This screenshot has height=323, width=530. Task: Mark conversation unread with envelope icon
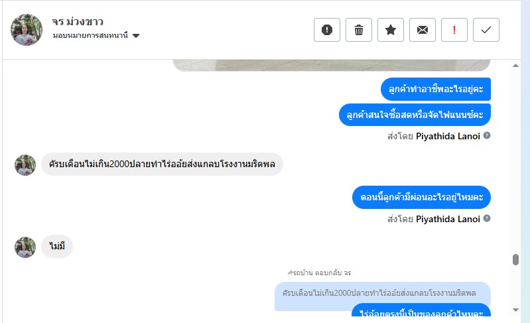(423, 30)
